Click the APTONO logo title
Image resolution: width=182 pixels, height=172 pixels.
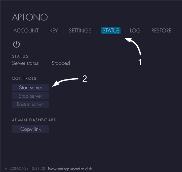(x=30, y=17)
